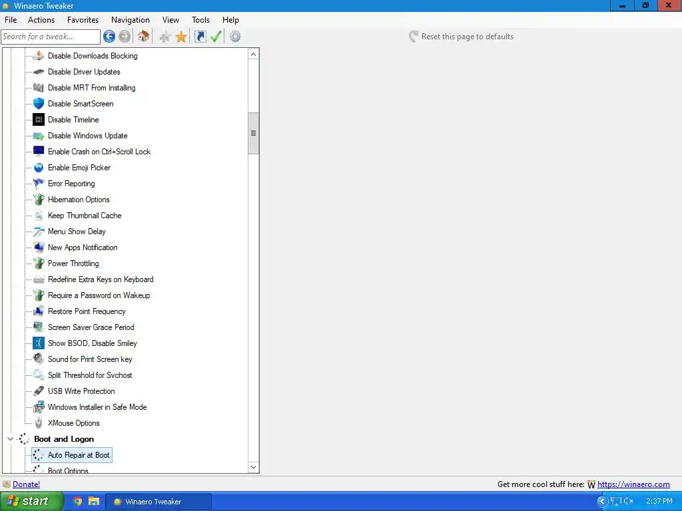682x511 pixels.
Task: Open settings via the gear toolbar icon
Action: pos(235,37)
